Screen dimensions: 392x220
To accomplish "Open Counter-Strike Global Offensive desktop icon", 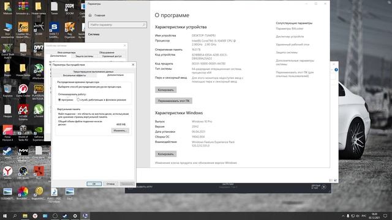I will (x=23, y=29).
